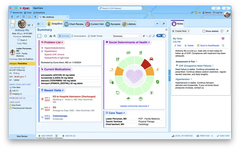The image size is (240, 150).
Task: Open the Synopsis tab
Action: (113, 24)
